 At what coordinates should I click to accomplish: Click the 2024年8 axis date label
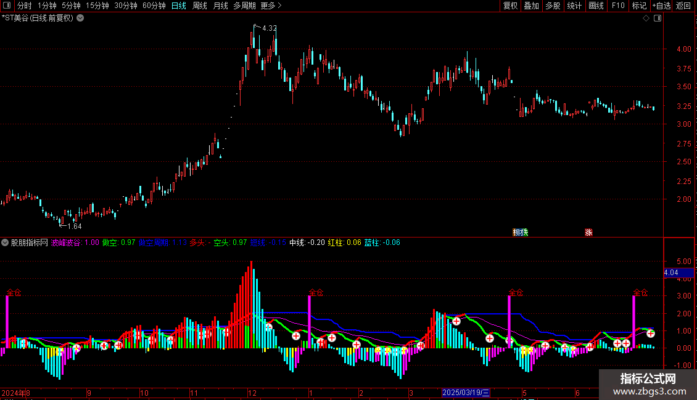[16, 393]
